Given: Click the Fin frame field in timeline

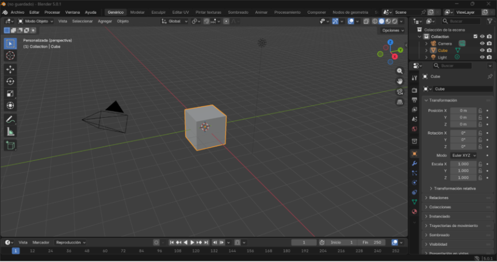Looking at the screenshot, I should [x=372, y=242].
